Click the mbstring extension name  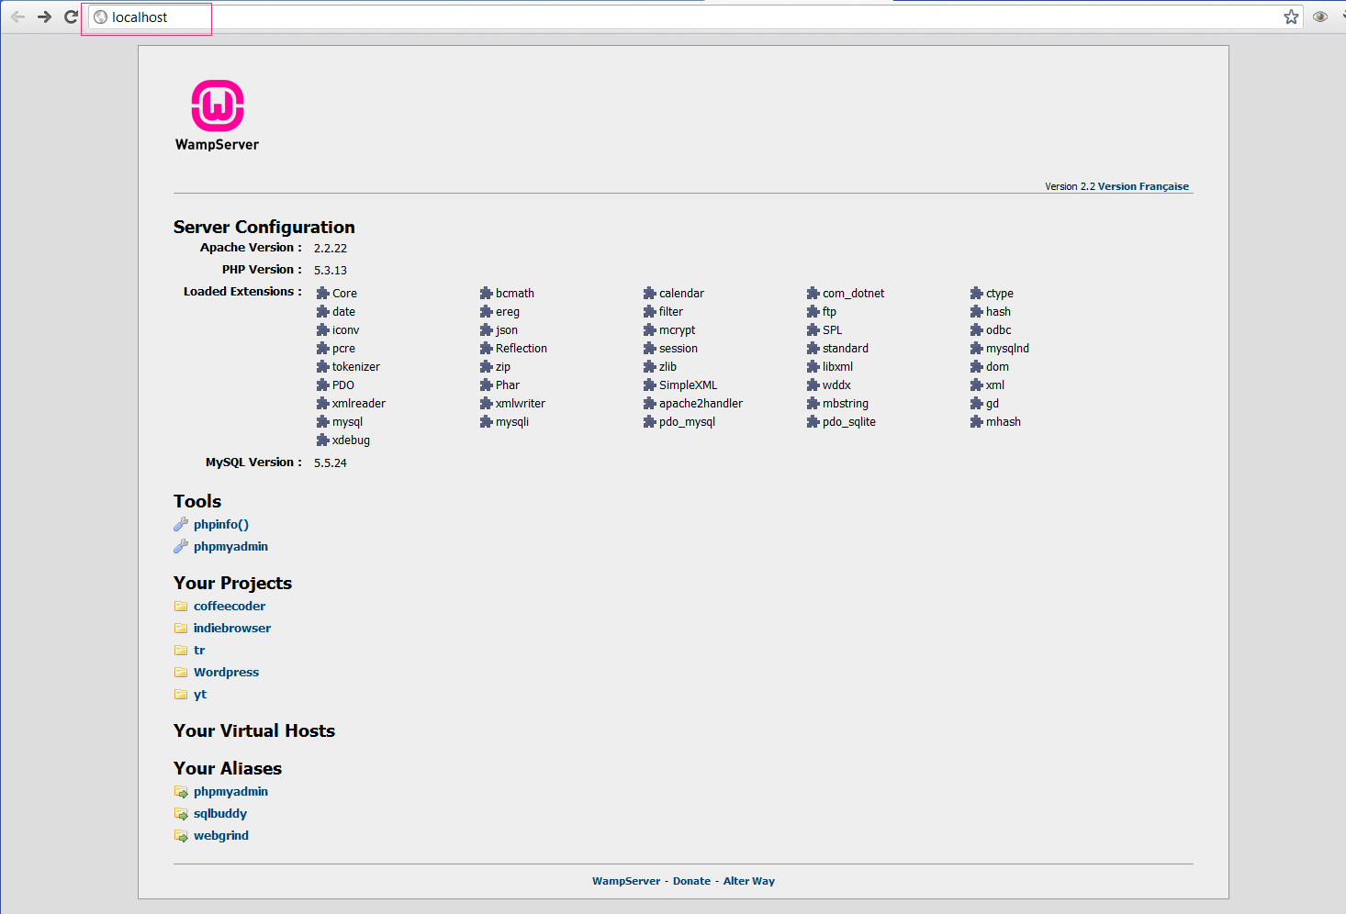tap(845, 404)
